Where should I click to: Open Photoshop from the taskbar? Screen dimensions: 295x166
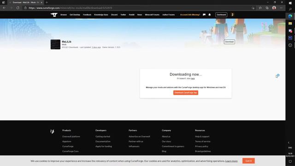pyautogui.click(x=290, y=38)
